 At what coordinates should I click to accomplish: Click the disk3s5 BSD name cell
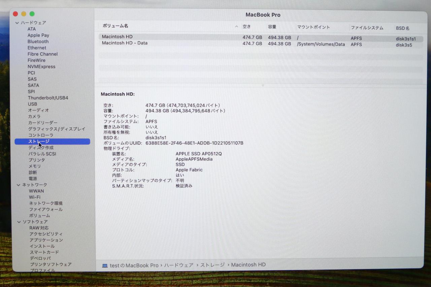[404, 45]
